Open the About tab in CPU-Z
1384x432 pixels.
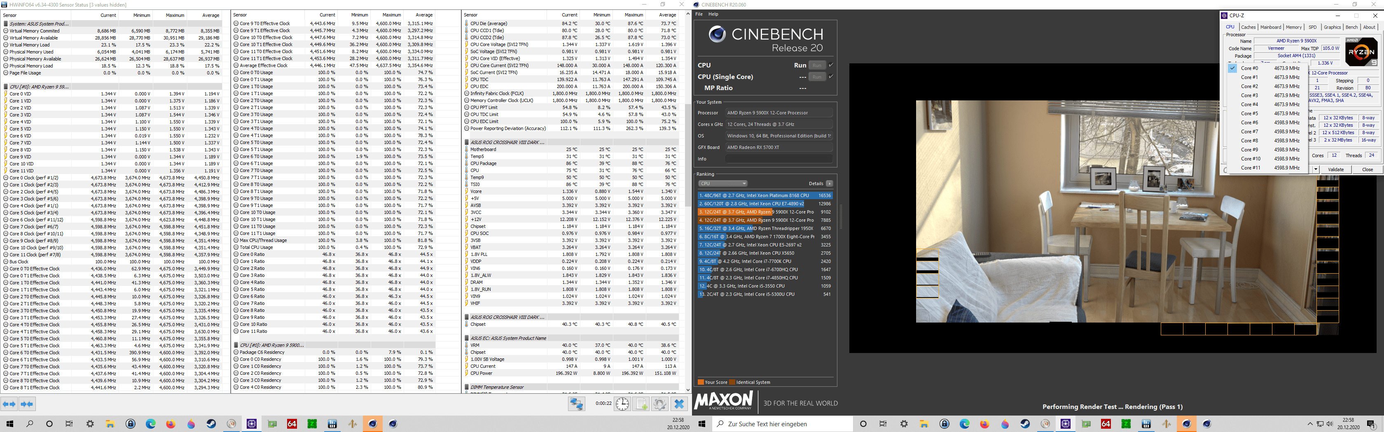point(1369,27)
